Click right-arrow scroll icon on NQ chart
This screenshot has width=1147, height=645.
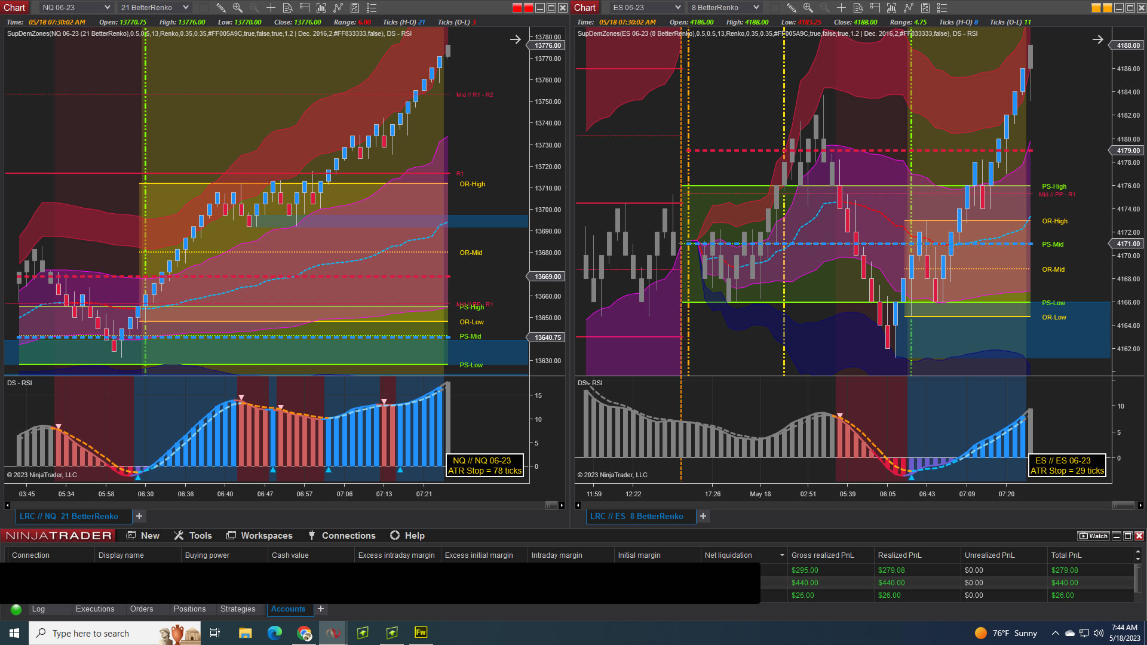516,39
